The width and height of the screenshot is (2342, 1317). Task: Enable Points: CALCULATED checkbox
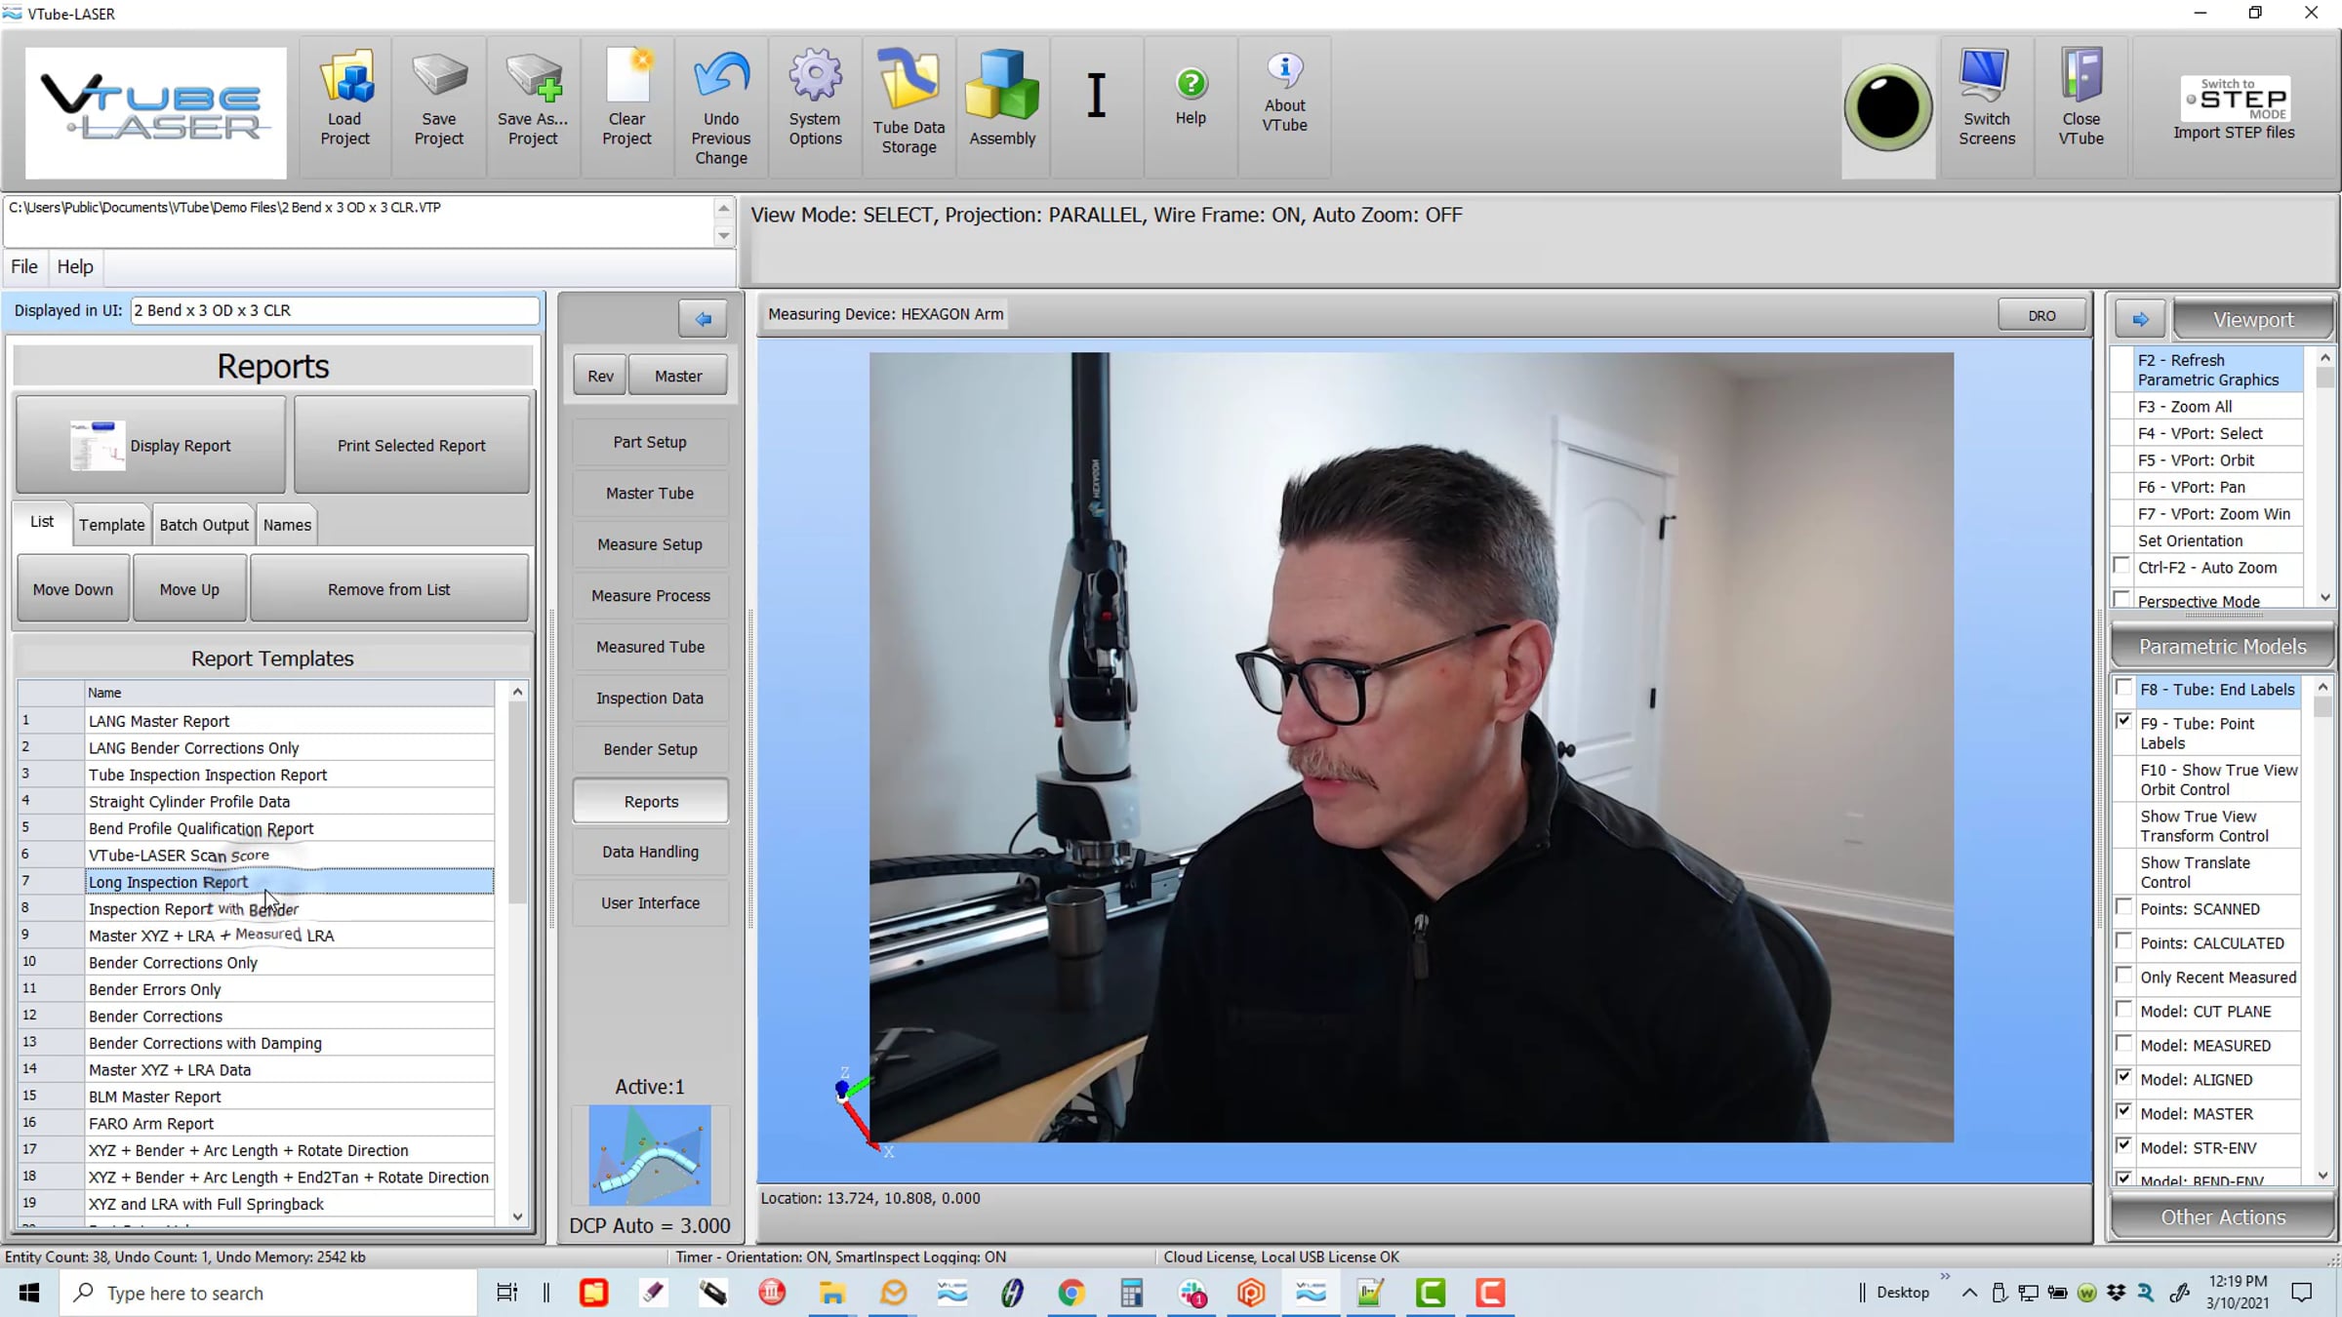[2123, 941]
